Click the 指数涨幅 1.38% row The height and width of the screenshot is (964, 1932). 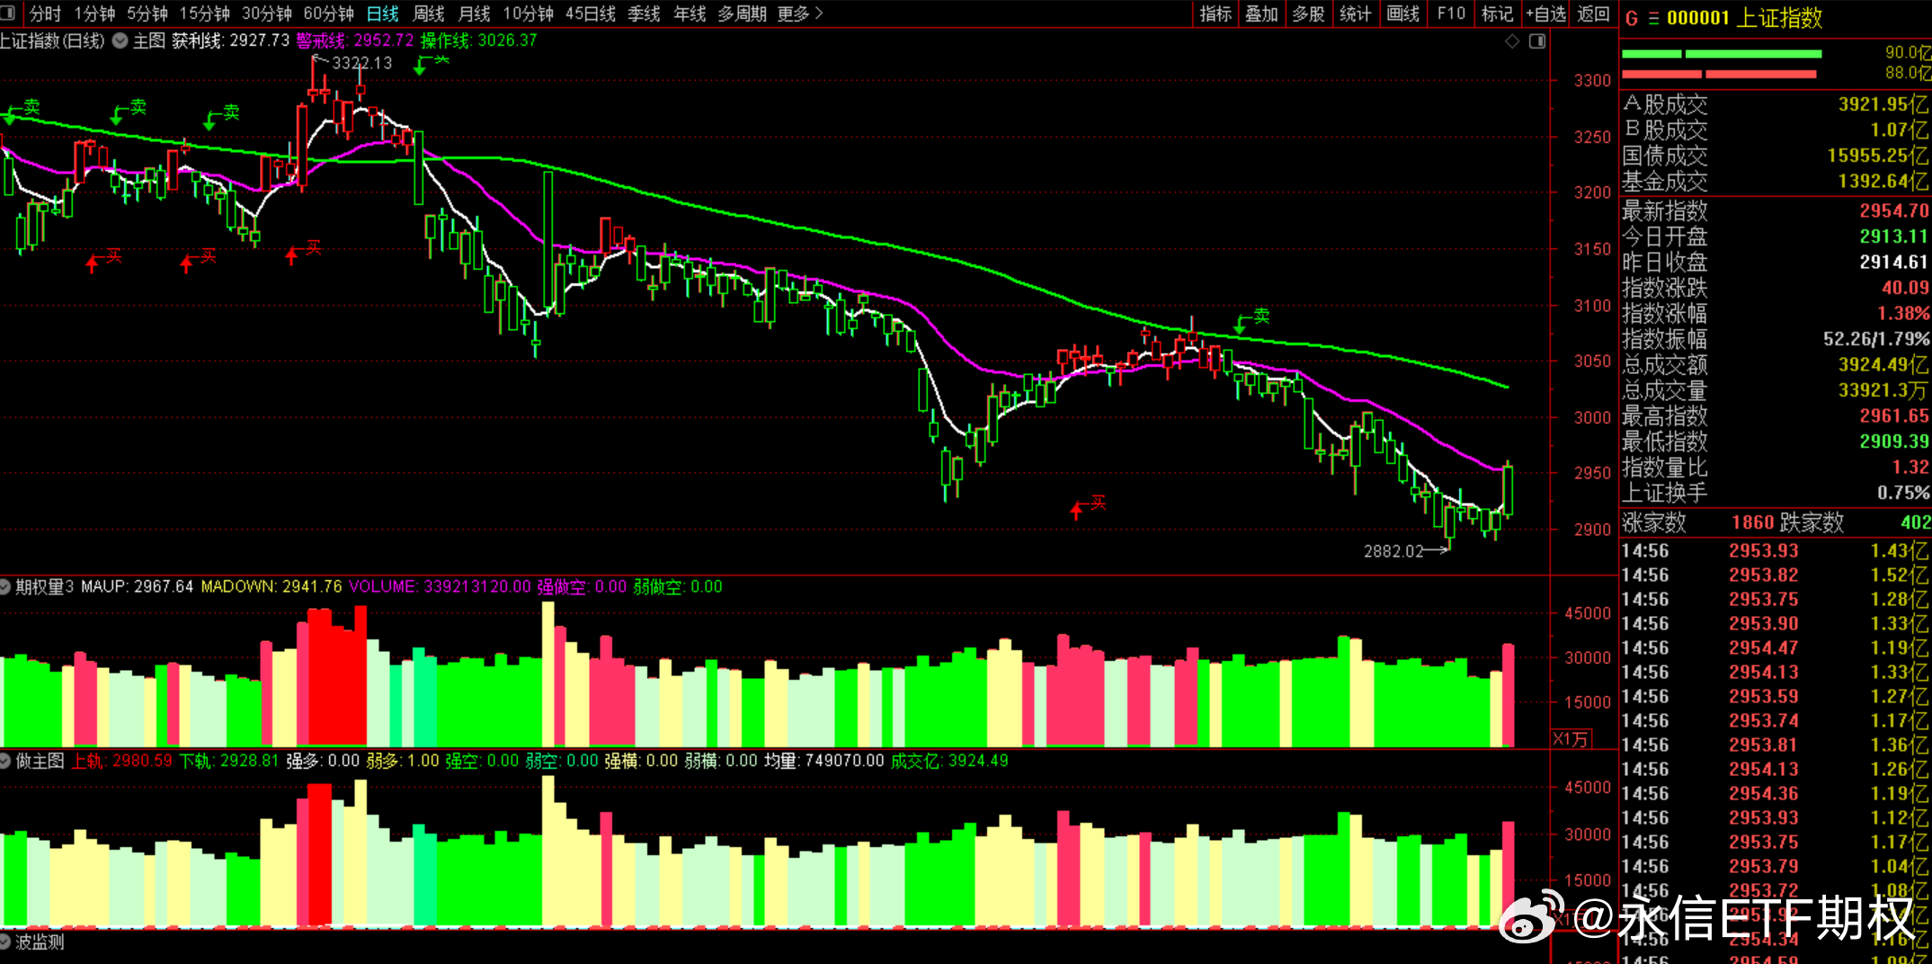tap(1776, 313)
